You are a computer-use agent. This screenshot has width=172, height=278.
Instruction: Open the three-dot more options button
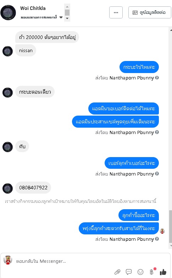click(116, 12)
